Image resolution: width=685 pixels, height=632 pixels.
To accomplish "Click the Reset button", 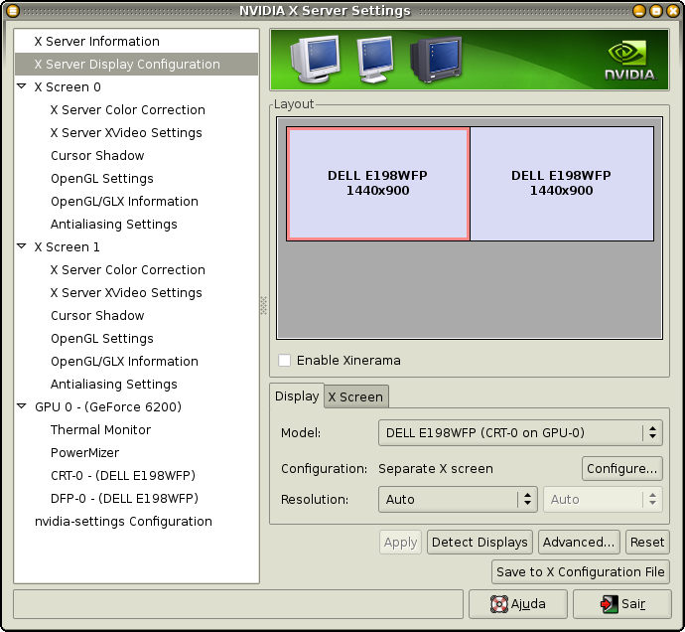I will (647, 543).
